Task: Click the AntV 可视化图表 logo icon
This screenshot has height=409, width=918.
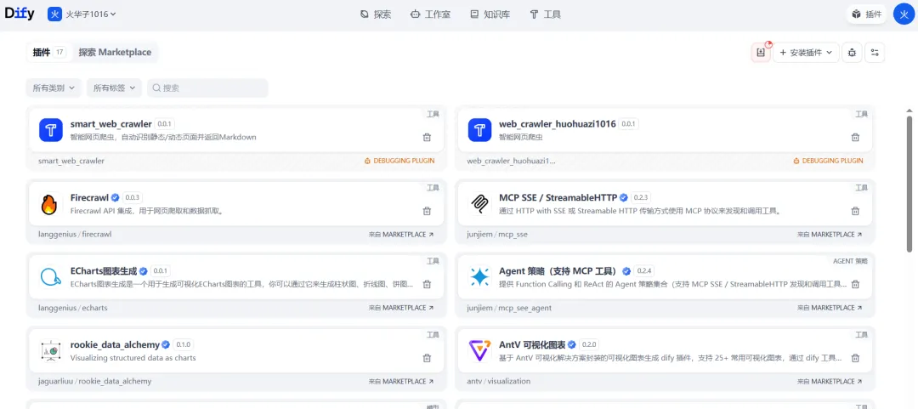Action: click(x=479, y=351)
